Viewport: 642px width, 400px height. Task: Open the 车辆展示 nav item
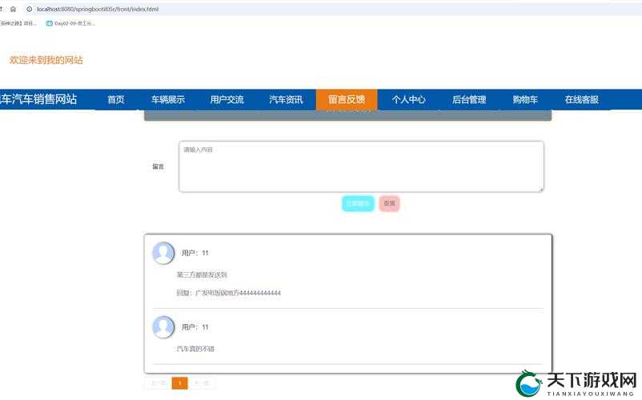tap(168, 99)
